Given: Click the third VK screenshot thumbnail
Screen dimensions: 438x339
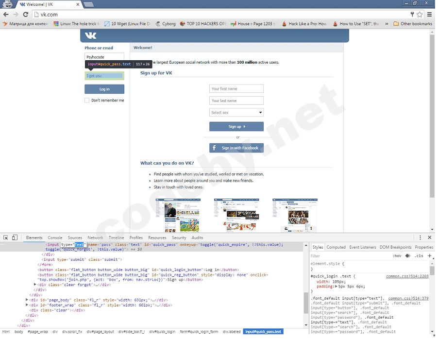Looking at the screenshot, I should click(295, 215).
